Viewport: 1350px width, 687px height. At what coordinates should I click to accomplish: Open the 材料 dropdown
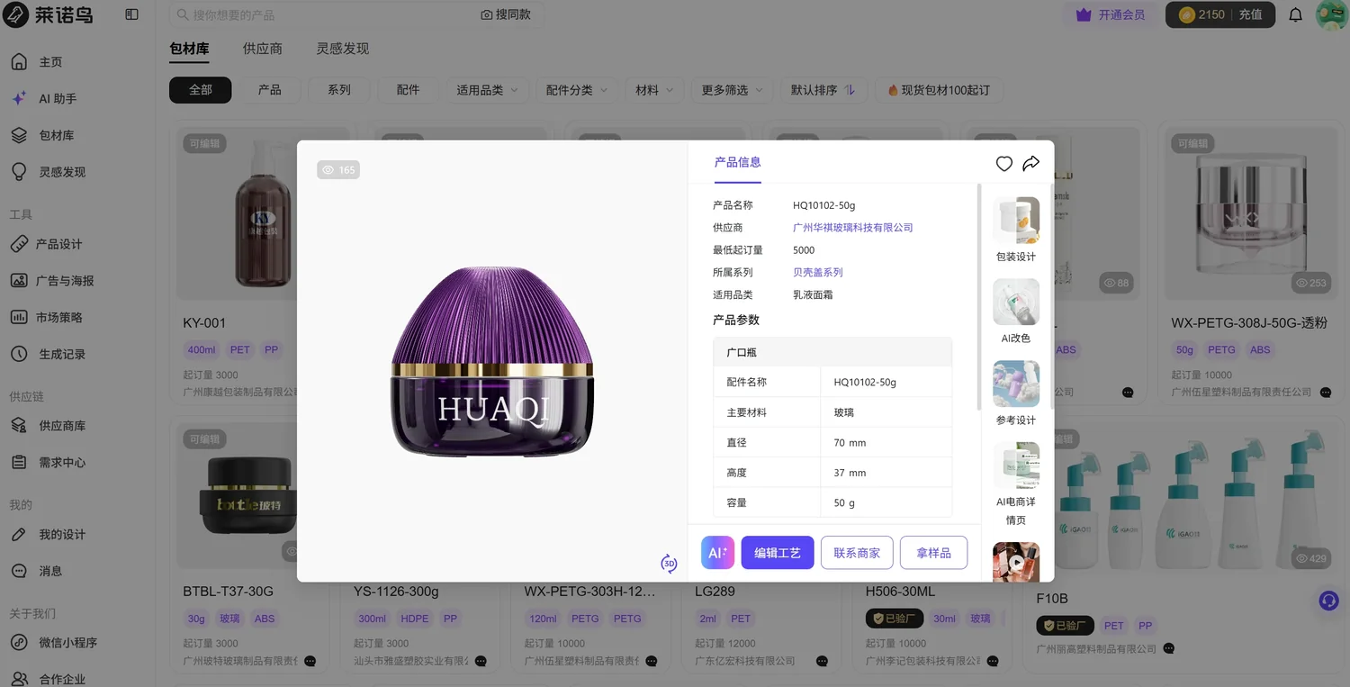pos(654,90)
